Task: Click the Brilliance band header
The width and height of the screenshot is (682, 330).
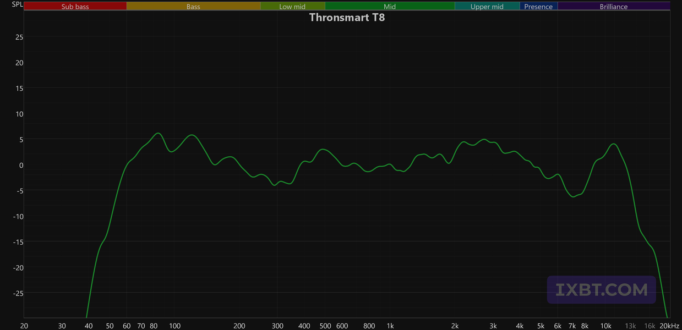Action: [614, 7]
